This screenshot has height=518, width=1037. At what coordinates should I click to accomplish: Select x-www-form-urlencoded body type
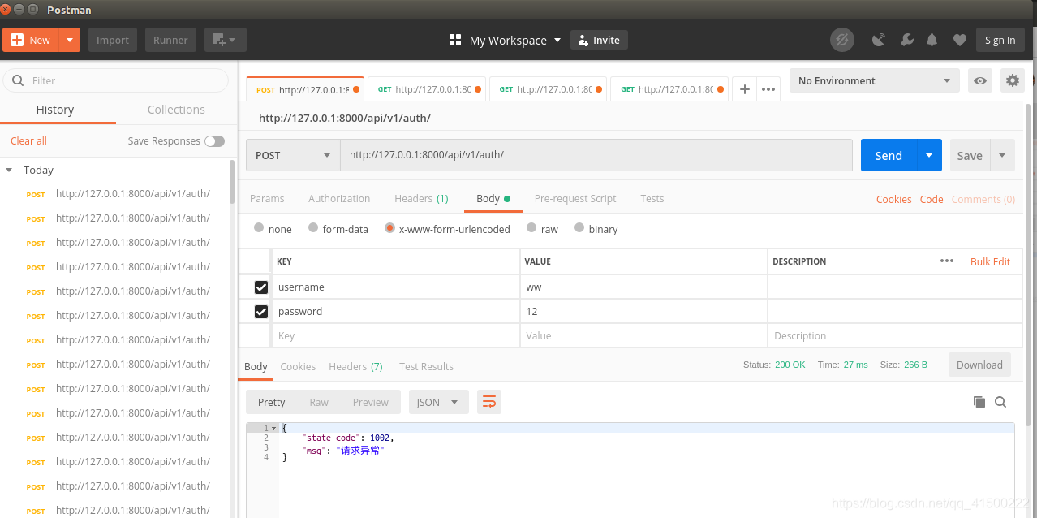(x=389, y=228)
